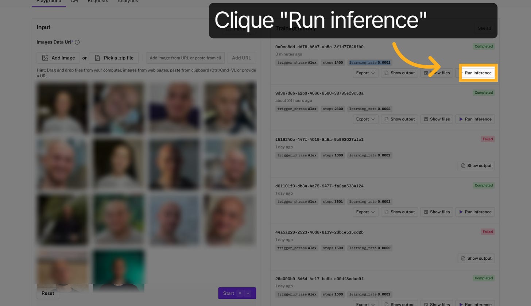Open the Export dropdown for the 9a0ce8dd run
The image size is (531, 306).
(x=365, y=73)
